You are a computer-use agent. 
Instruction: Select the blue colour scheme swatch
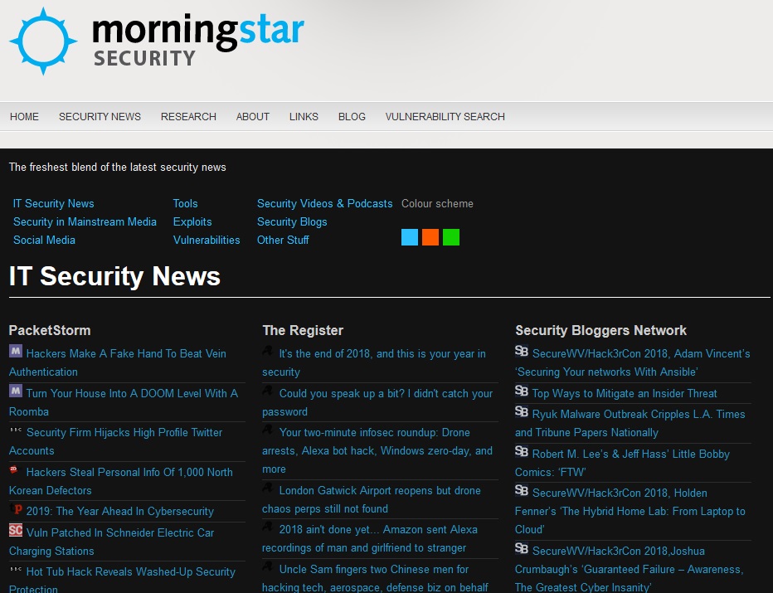click(410, 237)
